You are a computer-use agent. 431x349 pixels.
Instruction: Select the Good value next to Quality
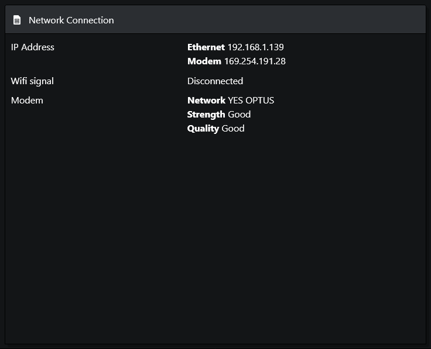[x=233, y=129]
